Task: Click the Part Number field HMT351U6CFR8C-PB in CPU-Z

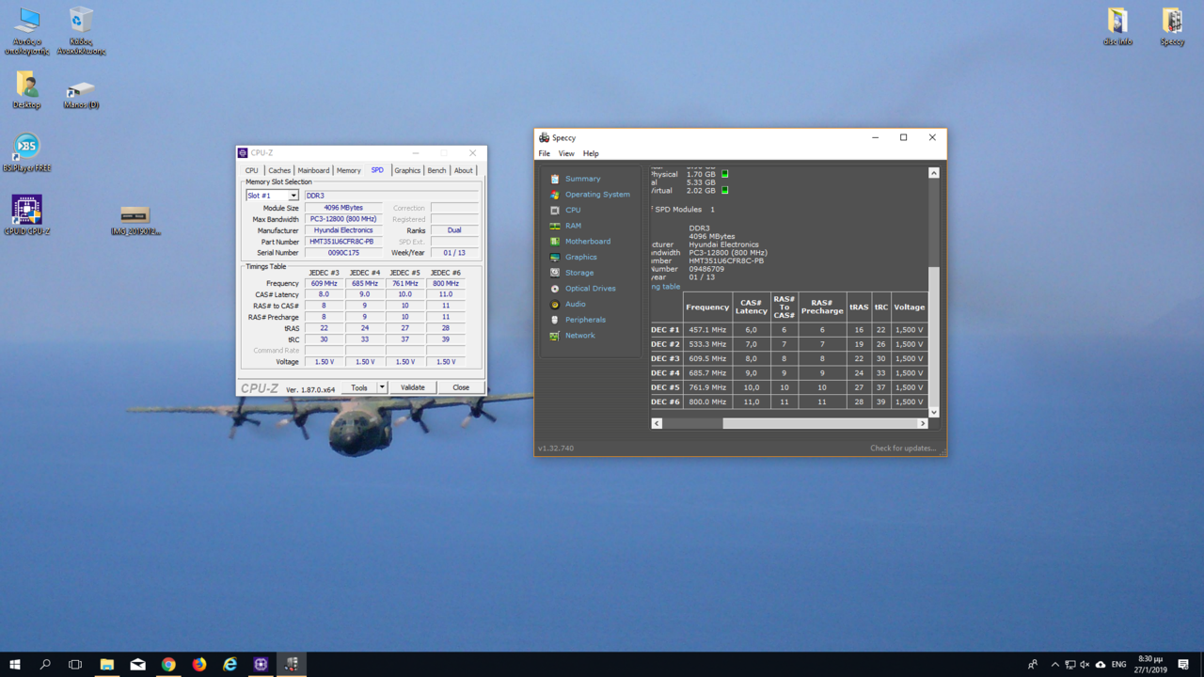Action: coord(342,242)
